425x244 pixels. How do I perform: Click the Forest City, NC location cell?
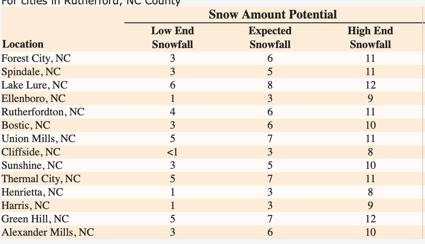click(x=36, y=59)
